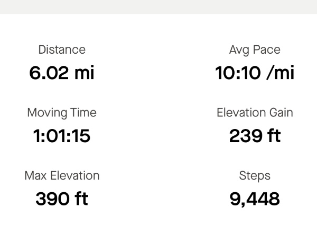Click the Steps label

255,176
